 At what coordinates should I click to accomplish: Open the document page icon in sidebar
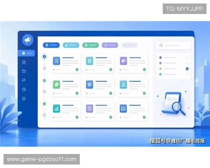point(24,62)
